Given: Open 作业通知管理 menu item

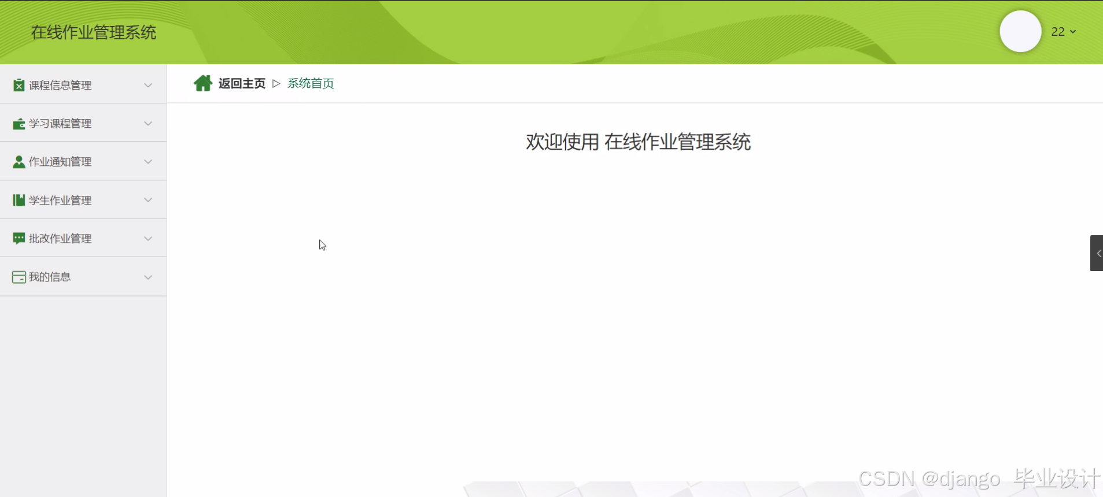Looking at the screenshot, I should click(x=83, y=162).
